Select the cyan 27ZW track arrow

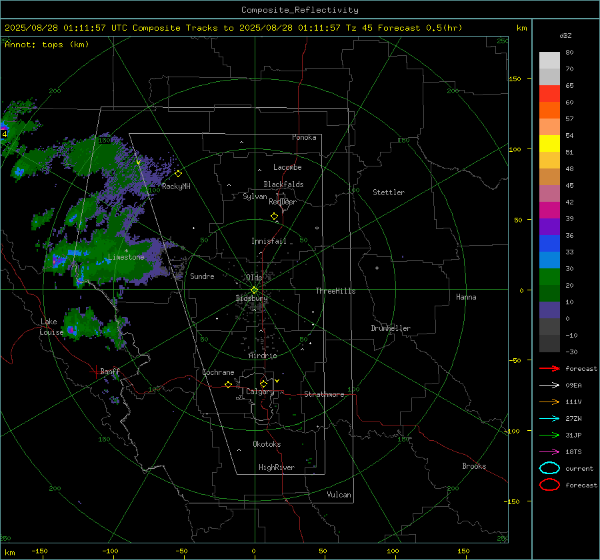pos(549,419)
